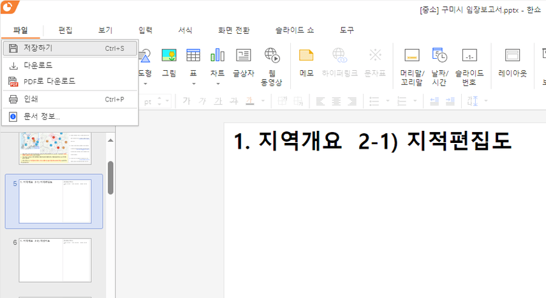Open the 슬라이드 쇼 tab
The image size is (546, 298).
click(295, 31)
